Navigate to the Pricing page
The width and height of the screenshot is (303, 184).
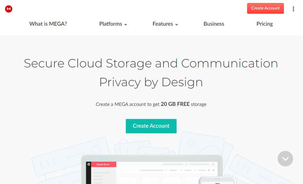point(264,24)
